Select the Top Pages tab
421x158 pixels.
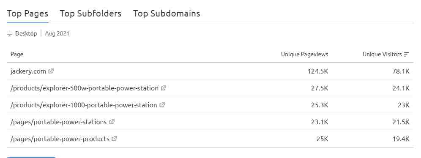pyautogui.click(x=27, y=14)
